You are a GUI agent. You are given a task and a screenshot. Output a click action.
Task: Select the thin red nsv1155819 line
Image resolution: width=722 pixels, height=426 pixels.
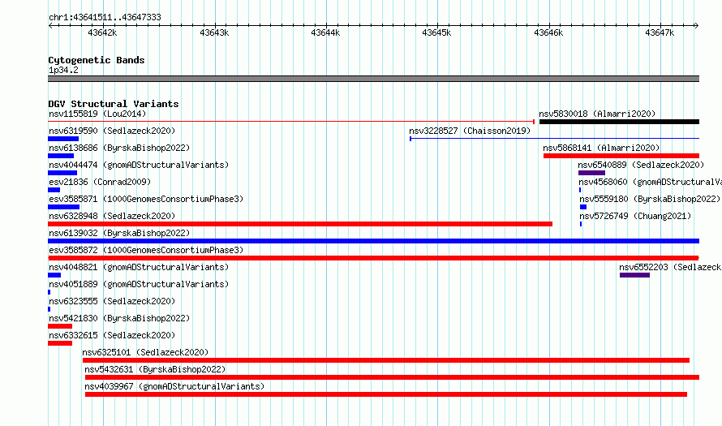coord(291,122)
